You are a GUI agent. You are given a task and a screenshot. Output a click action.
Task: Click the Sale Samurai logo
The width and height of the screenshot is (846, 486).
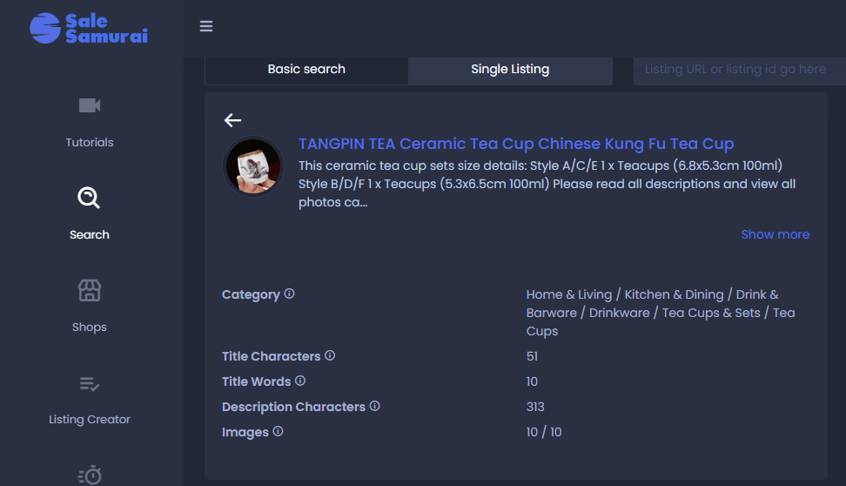click(89, 28)
